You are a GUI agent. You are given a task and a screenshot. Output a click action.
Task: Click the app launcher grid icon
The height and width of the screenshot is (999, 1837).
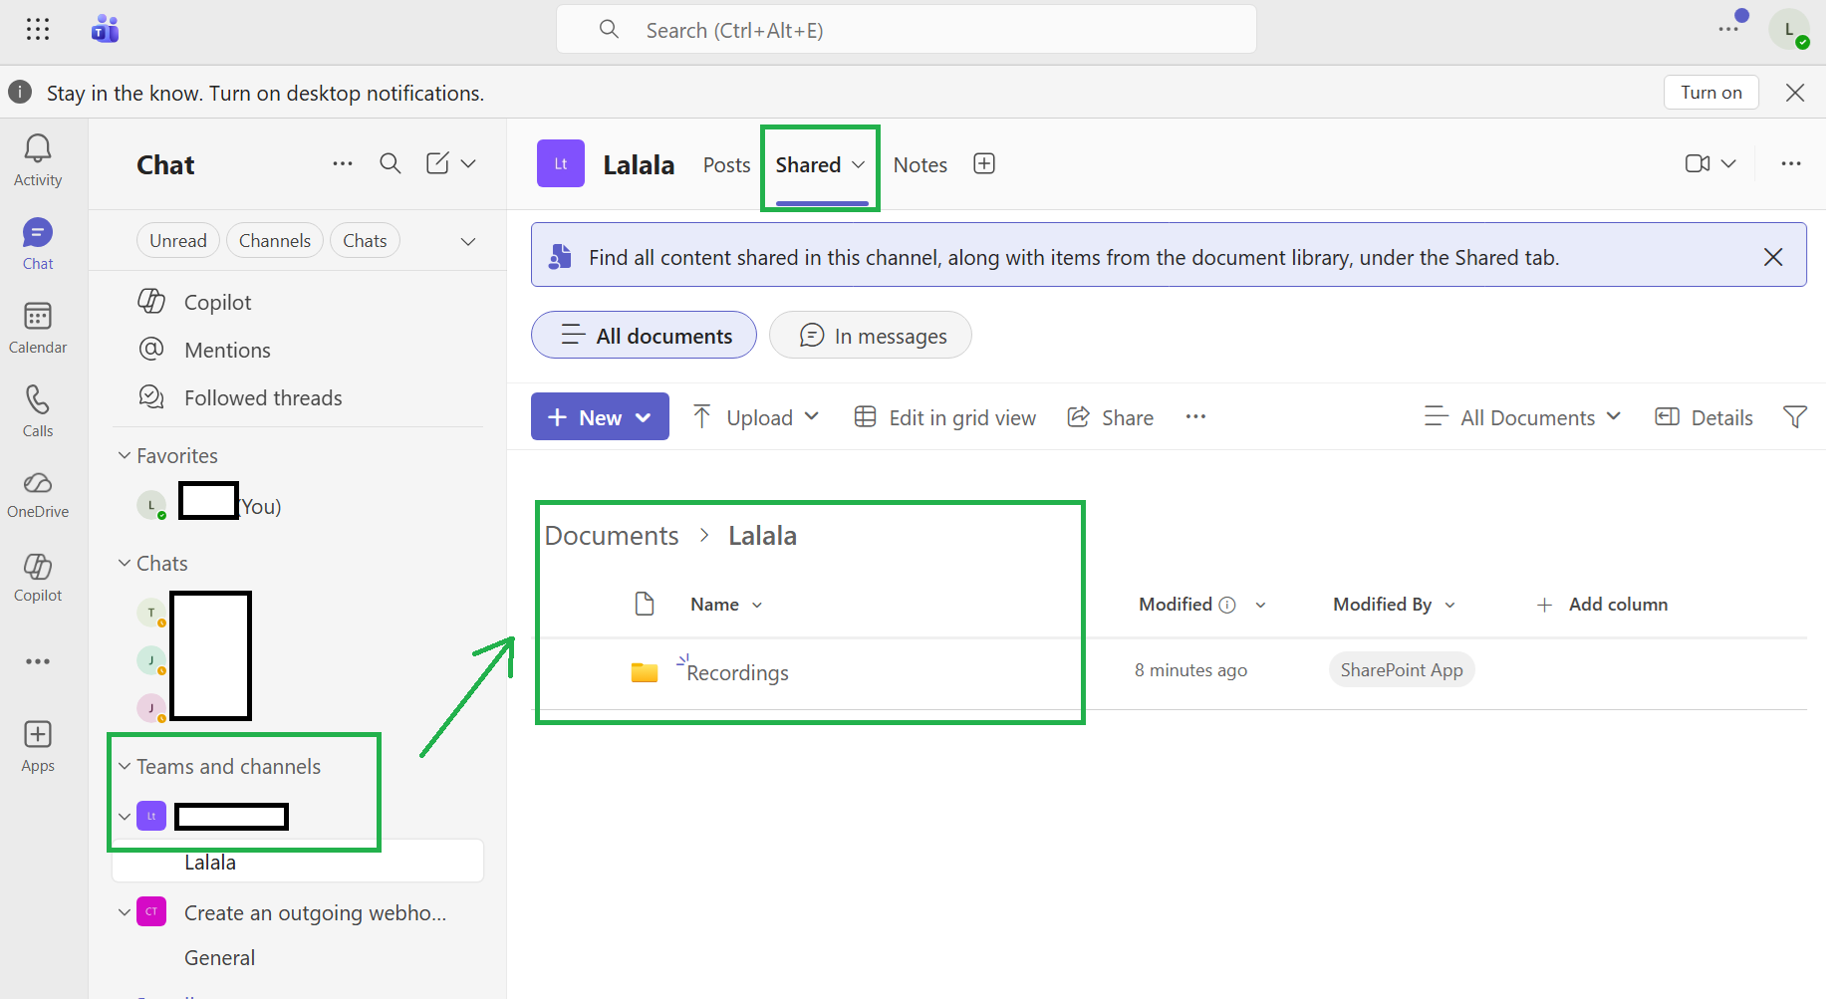(x=38, y=30)
